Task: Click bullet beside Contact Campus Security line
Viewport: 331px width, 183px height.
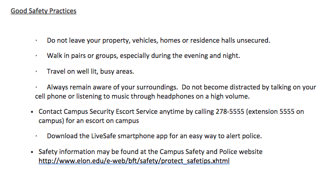Action: coord(32,112)
